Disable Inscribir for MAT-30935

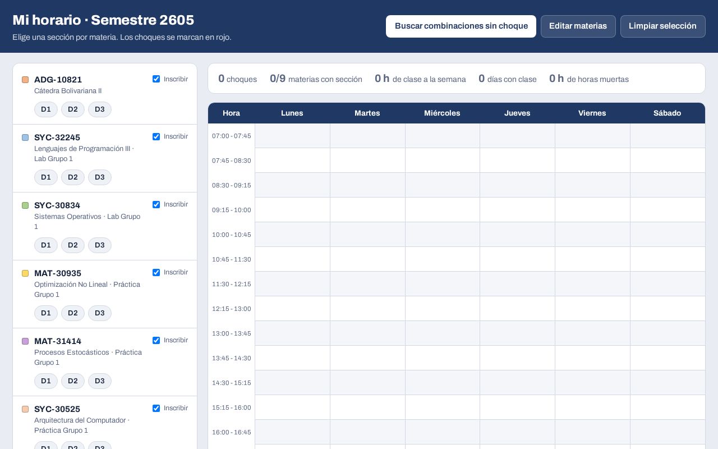[x=156, y=272]
